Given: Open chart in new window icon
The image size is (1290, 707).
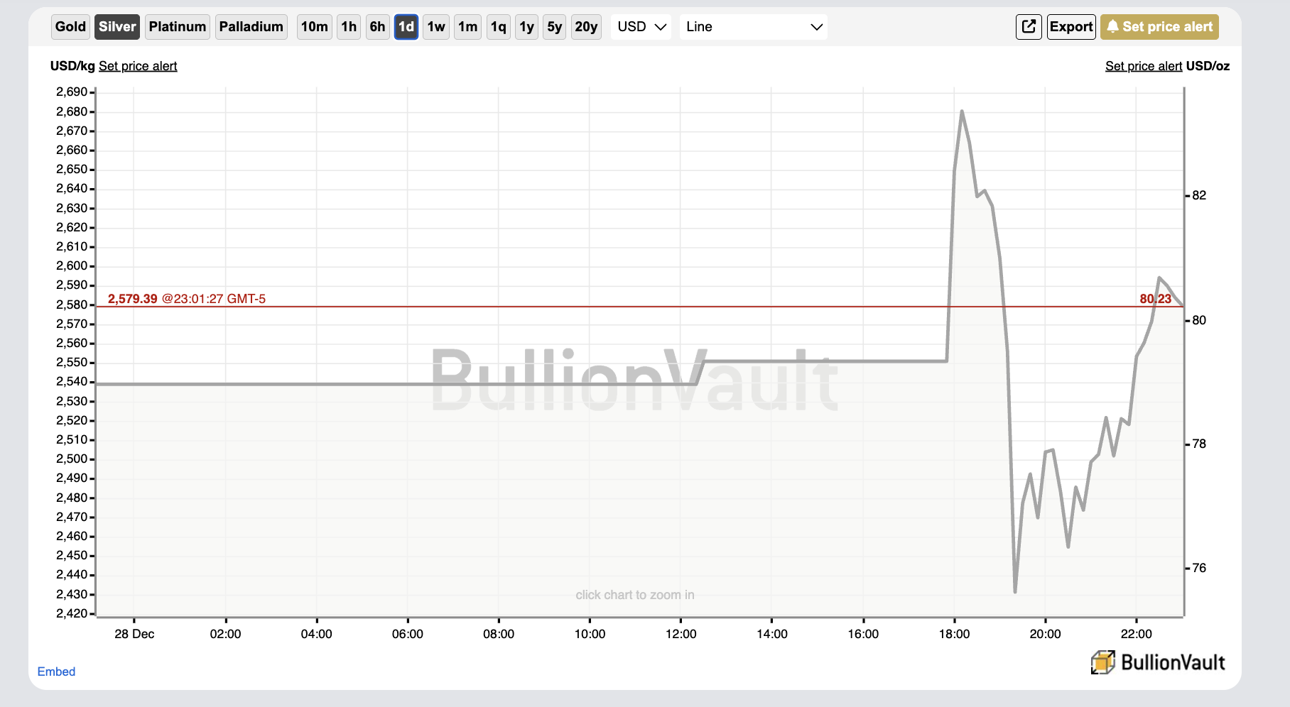Looking at the screenshot, I should 1029,27.
